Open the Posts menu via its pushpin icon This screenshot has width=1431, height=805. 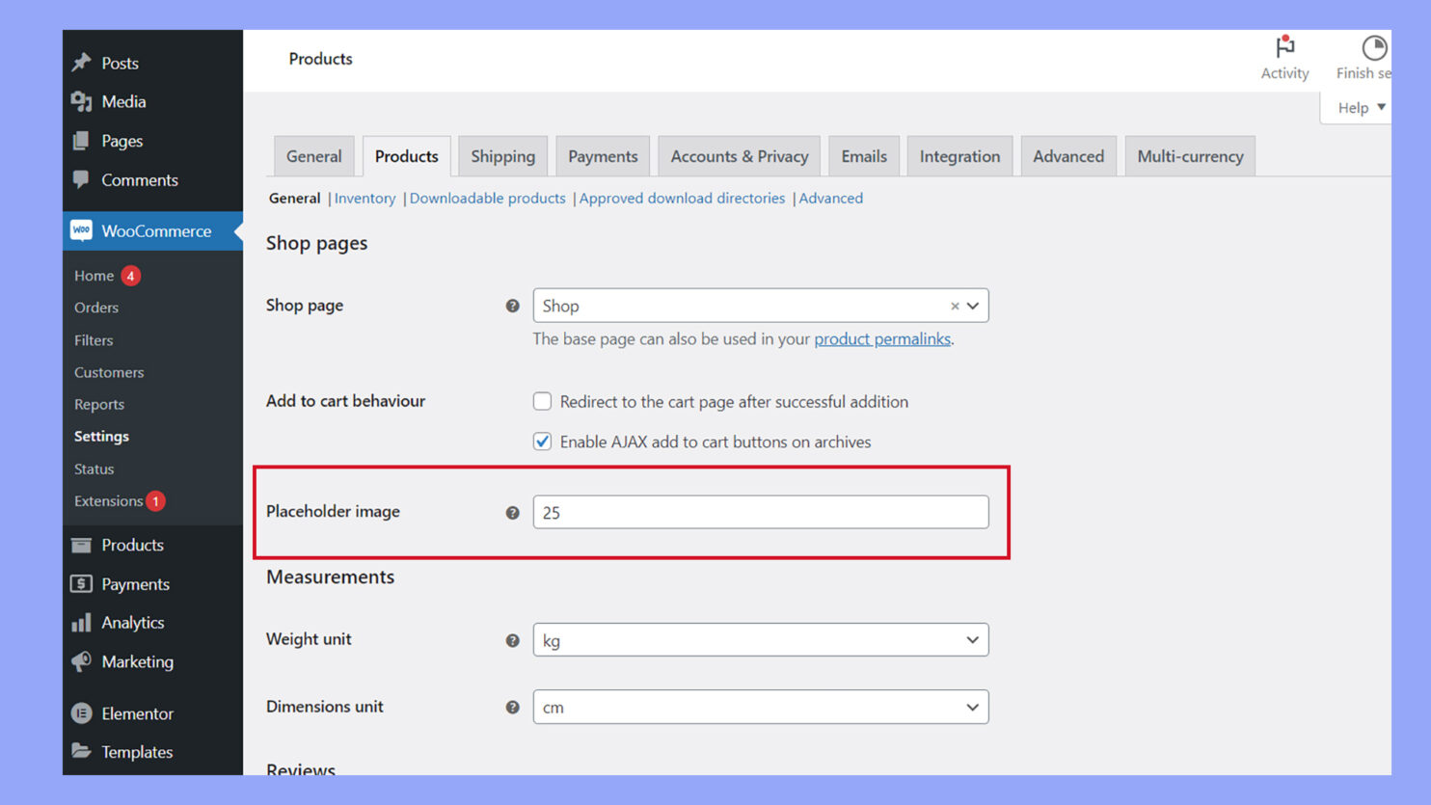[81, 63]
